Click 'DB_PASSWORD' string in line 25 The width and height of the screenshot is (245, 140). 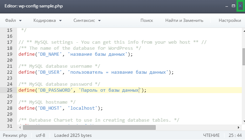[55, 90]
